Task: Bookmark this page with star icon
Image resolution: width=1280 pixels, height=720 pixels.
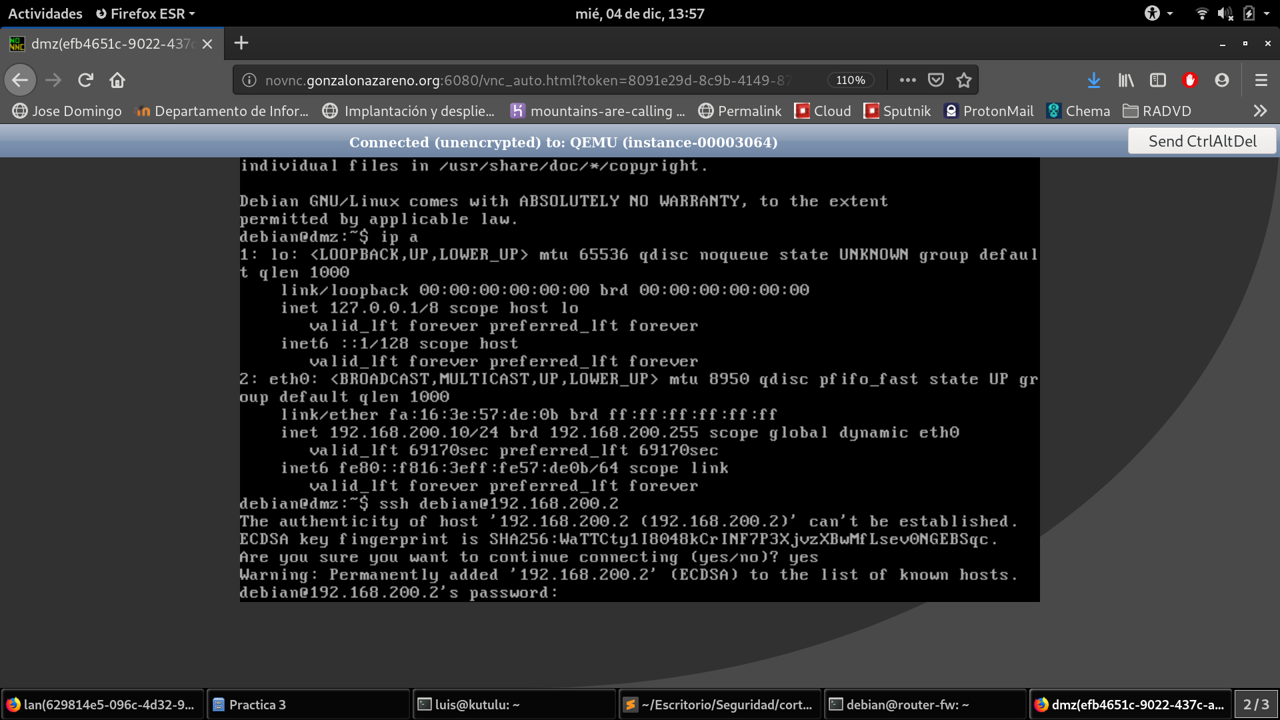Action: point(963,80)
